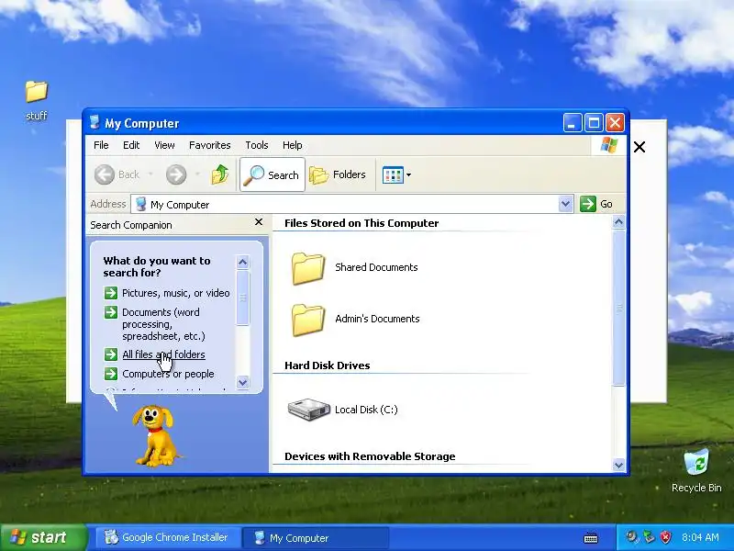The height and width of the screenshot is (551, 734).
Task: Click the Search Companion scrollbar thumb
Action: pos(242,298)
